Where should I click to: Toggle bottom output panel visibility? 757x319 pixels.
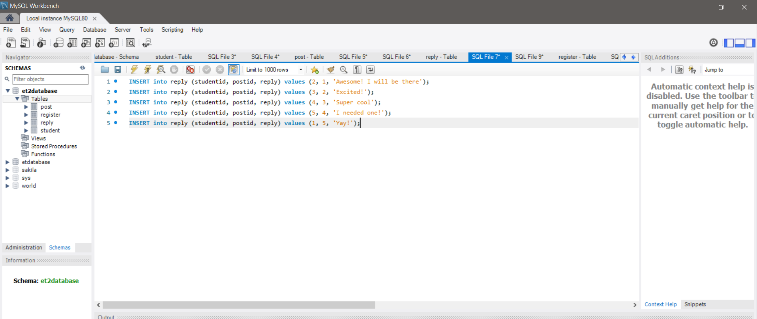pos(740,43)
